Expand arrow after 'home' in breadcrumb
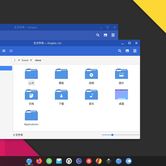 [x=31, y=60]
